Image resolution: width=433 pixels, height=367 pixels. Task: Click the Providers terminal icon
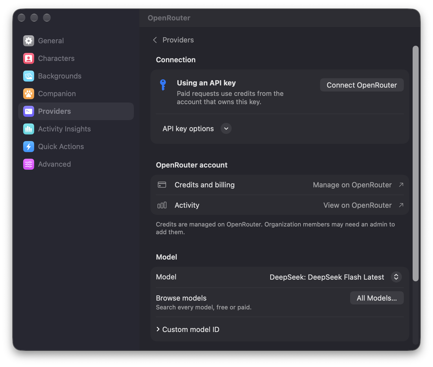click(29, 111)
